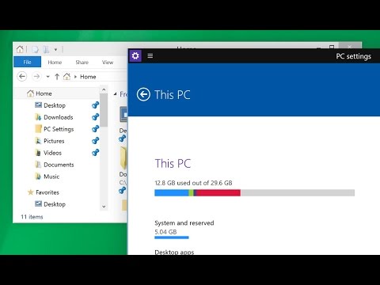380x285 pixels.
Task: Click the Desktop apps storage entry
Action: (x=174, y=252)
